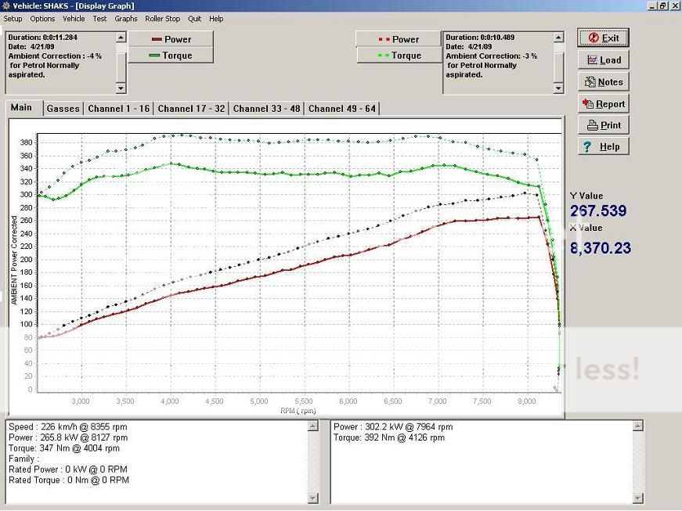The width and height of the screenshot is (682, 511).
Task: Click up arrow of bottom-right results scrollbar
Action: pos(637,426)
